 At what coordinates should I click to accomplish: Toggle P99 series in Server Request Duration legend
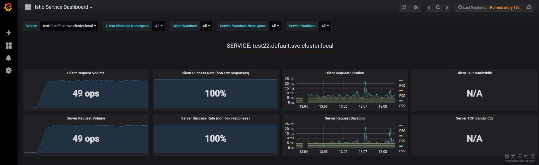coord(402,151)
